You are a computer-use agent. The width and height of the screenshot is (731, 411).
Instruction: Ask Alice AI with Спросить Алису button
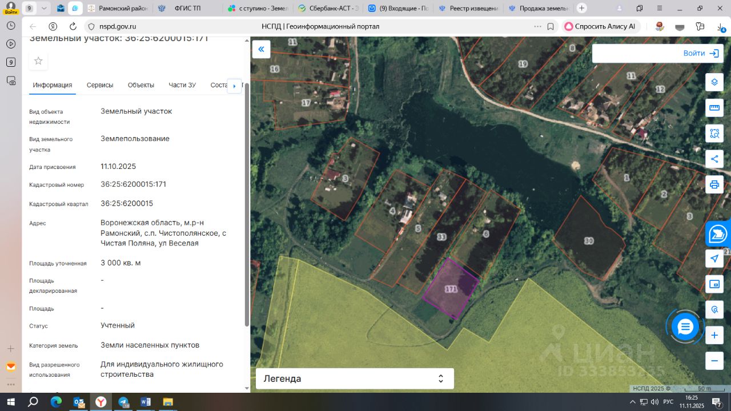click(601, 26)
